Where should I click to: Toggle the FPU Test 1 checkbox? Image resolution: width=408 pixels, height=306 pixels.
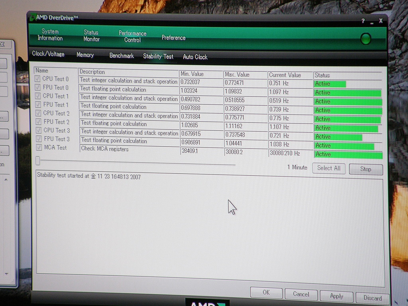pos(38,104)
